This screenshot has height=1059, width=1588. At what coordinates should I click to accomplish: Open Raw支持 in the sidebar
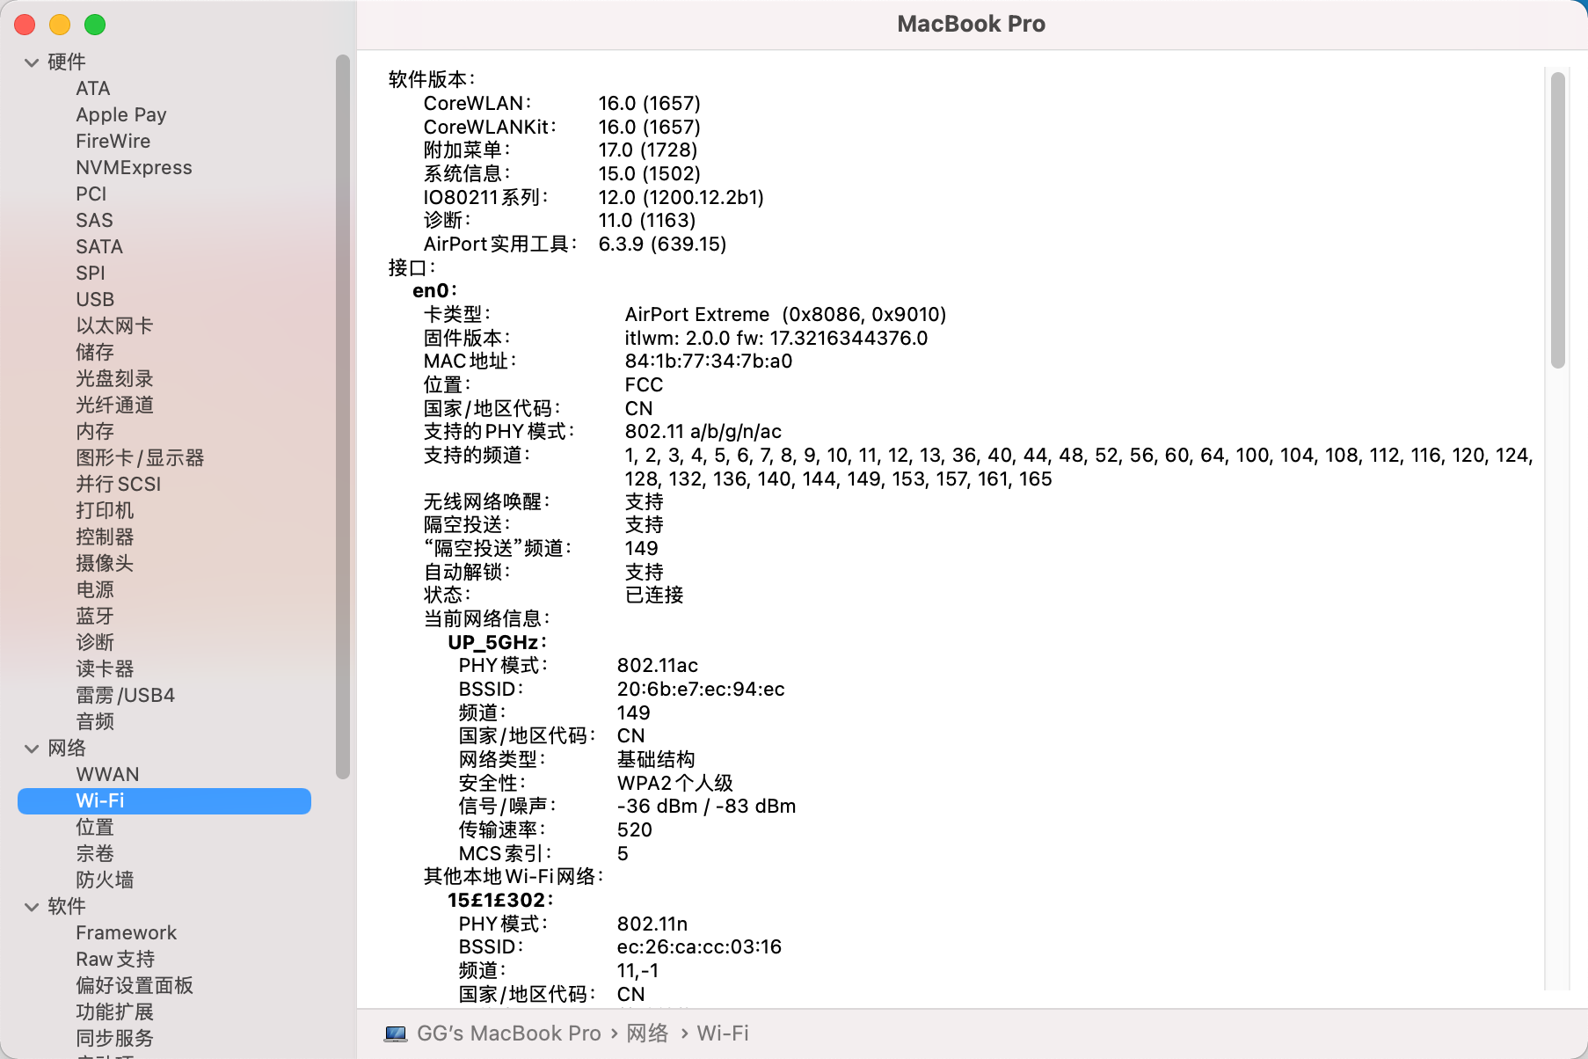click(x=115, y=960)
